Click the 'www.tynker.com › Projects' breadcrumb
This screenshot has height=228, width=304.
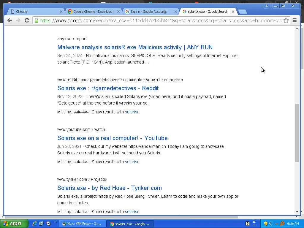82,179
